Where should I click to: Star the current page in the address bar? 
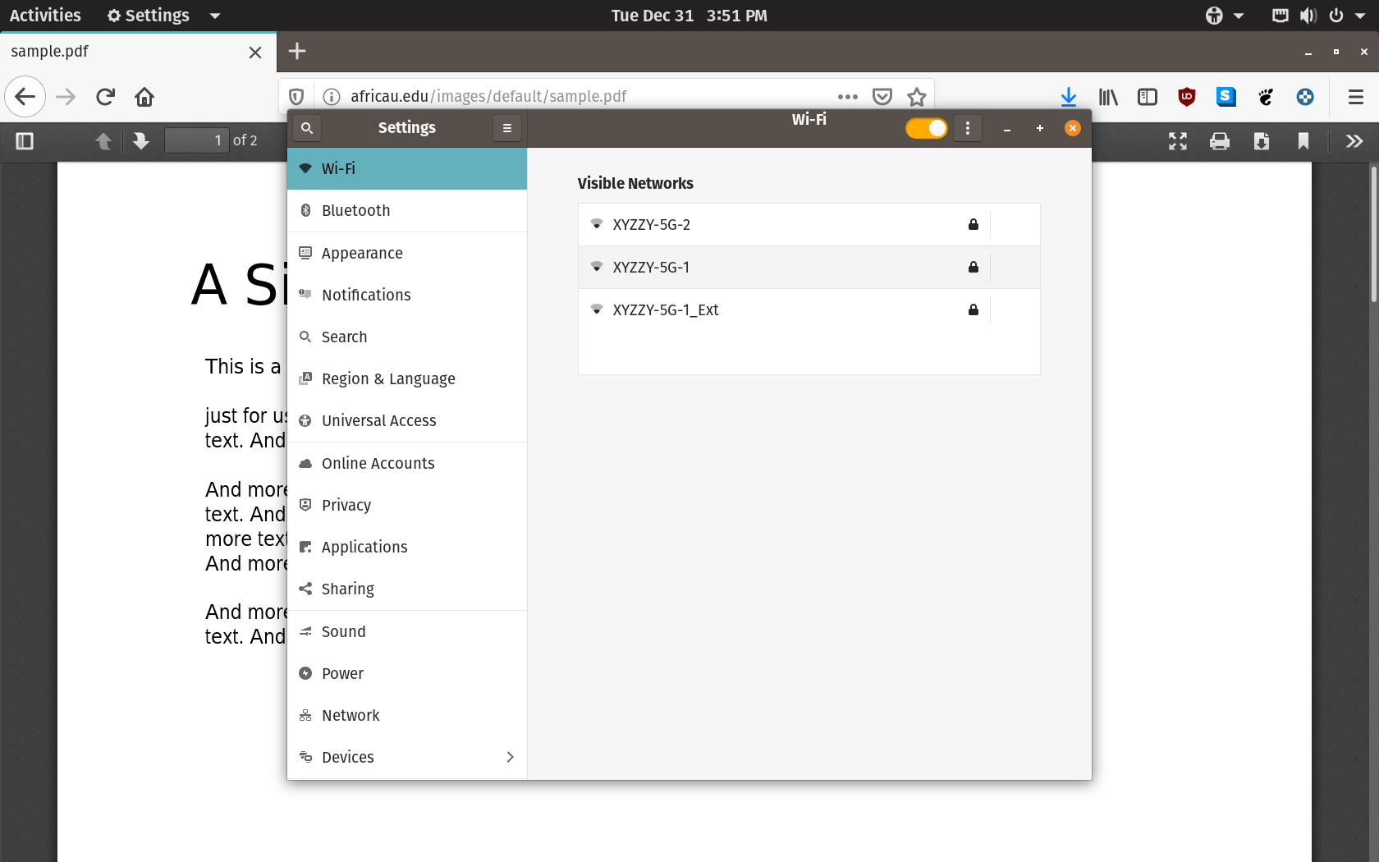click(916, 96)
